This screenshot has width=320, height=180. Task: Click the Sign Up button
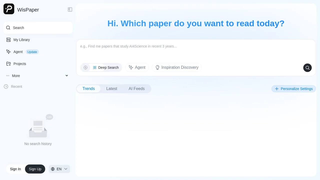pyautogui.click(x=35, y=169)
